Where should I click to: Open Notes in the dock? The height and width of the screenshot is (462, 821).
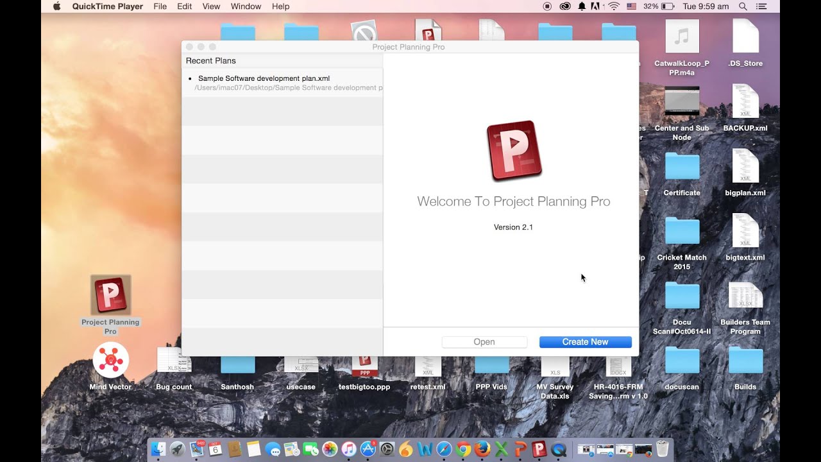tap(253, 449)
